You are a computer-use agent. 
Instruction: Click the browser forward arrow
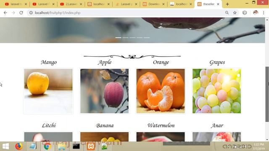[13, 13]
